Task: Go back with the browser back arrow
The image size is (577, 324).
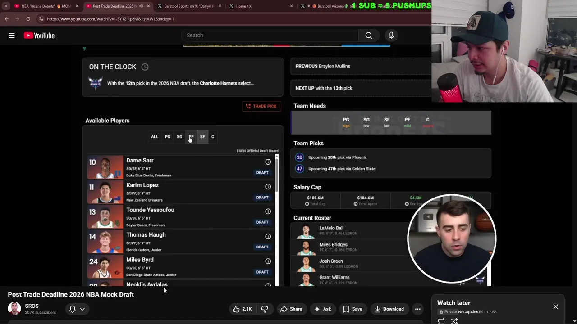Action: coord(6,19)
